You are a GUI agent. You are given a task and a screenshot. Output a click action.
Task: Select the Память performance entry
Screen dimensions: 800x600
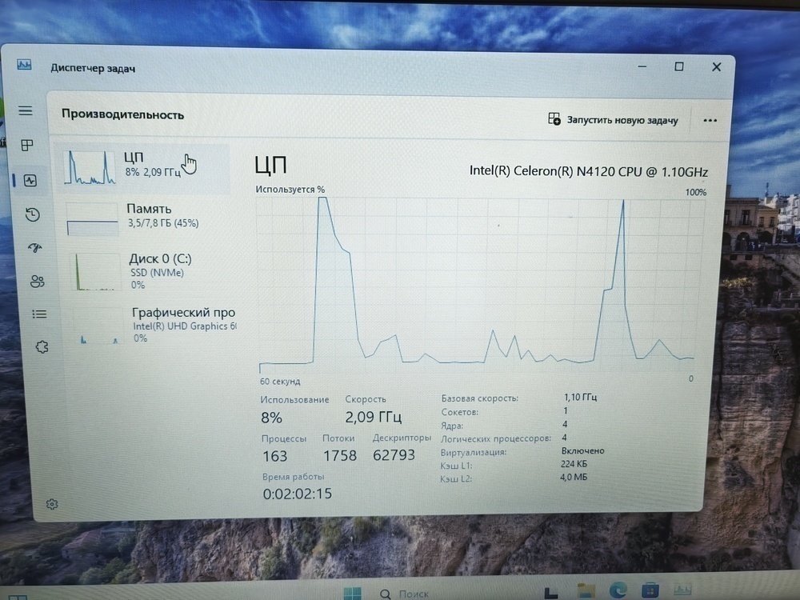click(x=146, y=218)
